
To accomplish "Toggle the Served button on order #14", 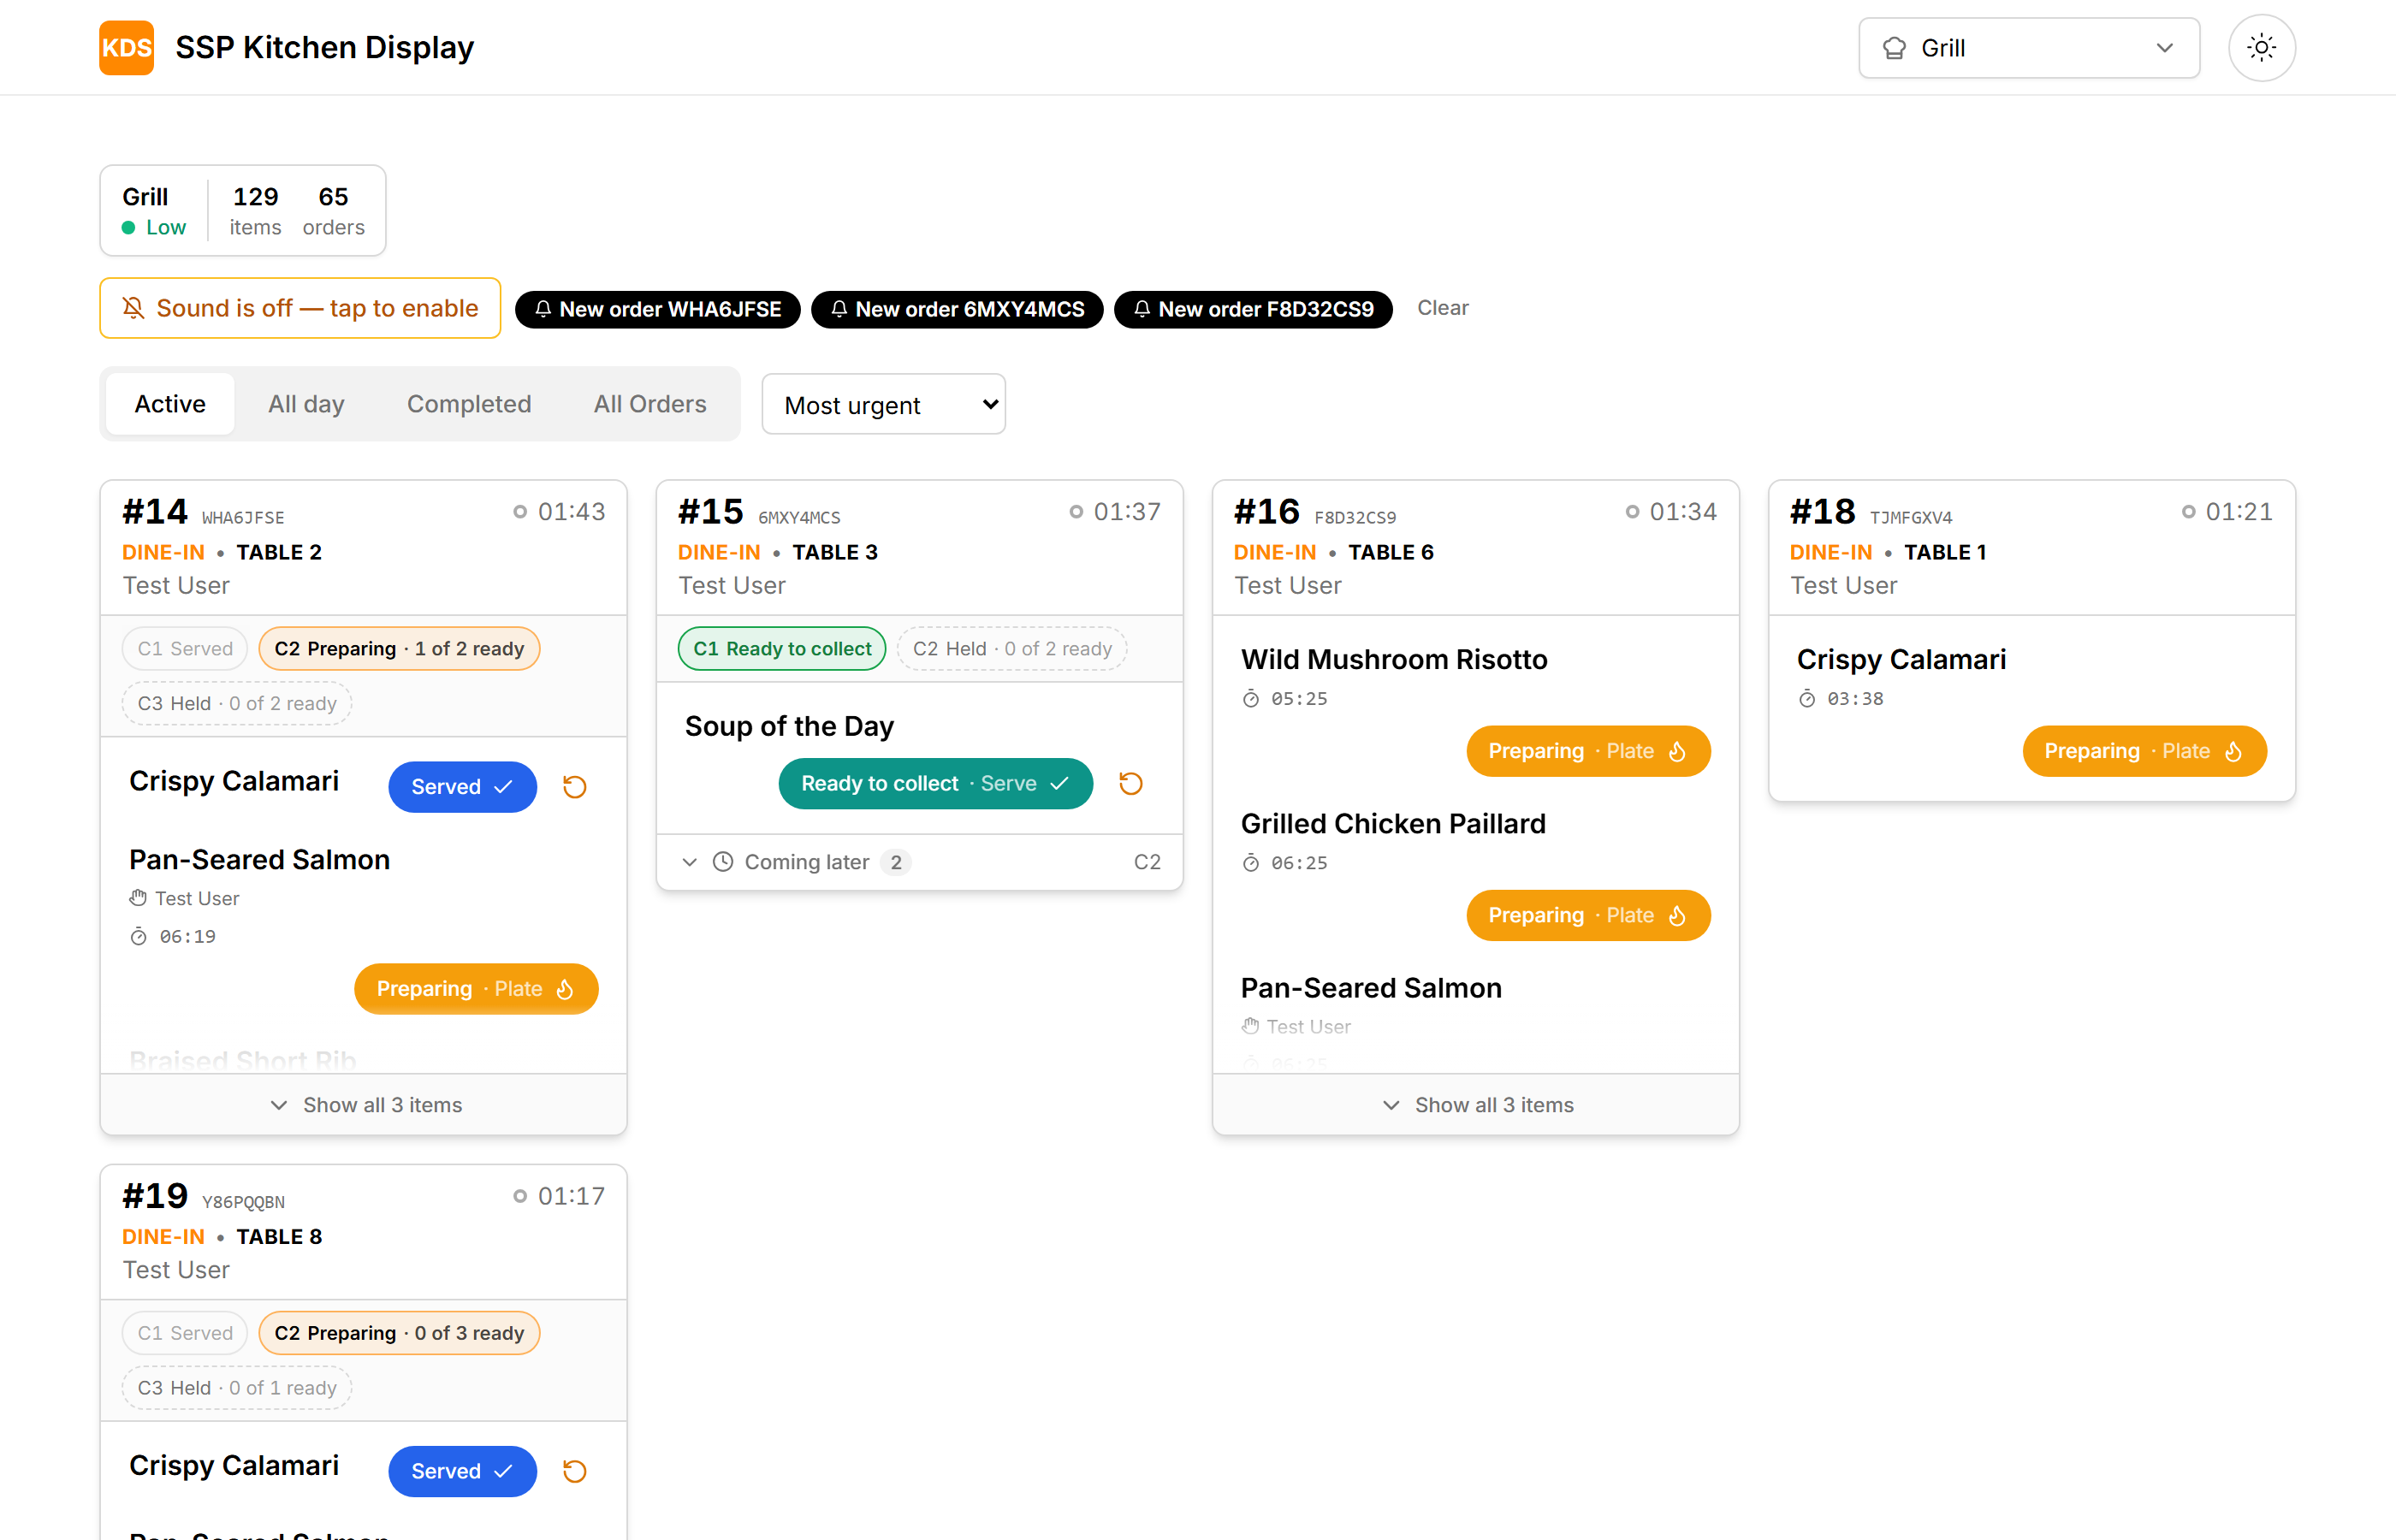I will (462, 787).
